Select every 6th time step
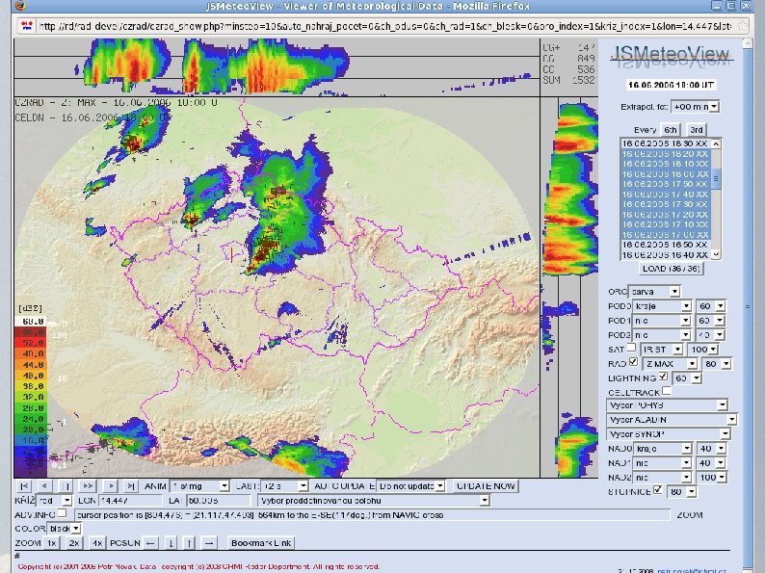765x573 pixels. [671, 130]
